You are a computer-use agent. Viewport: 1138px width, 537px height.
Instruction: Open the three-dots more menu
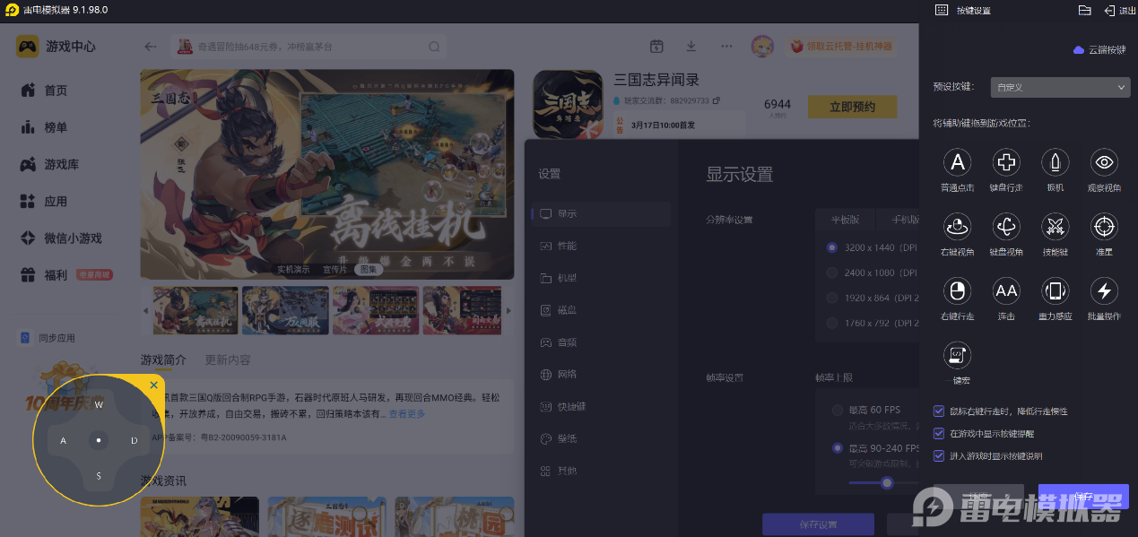[726, 47]
